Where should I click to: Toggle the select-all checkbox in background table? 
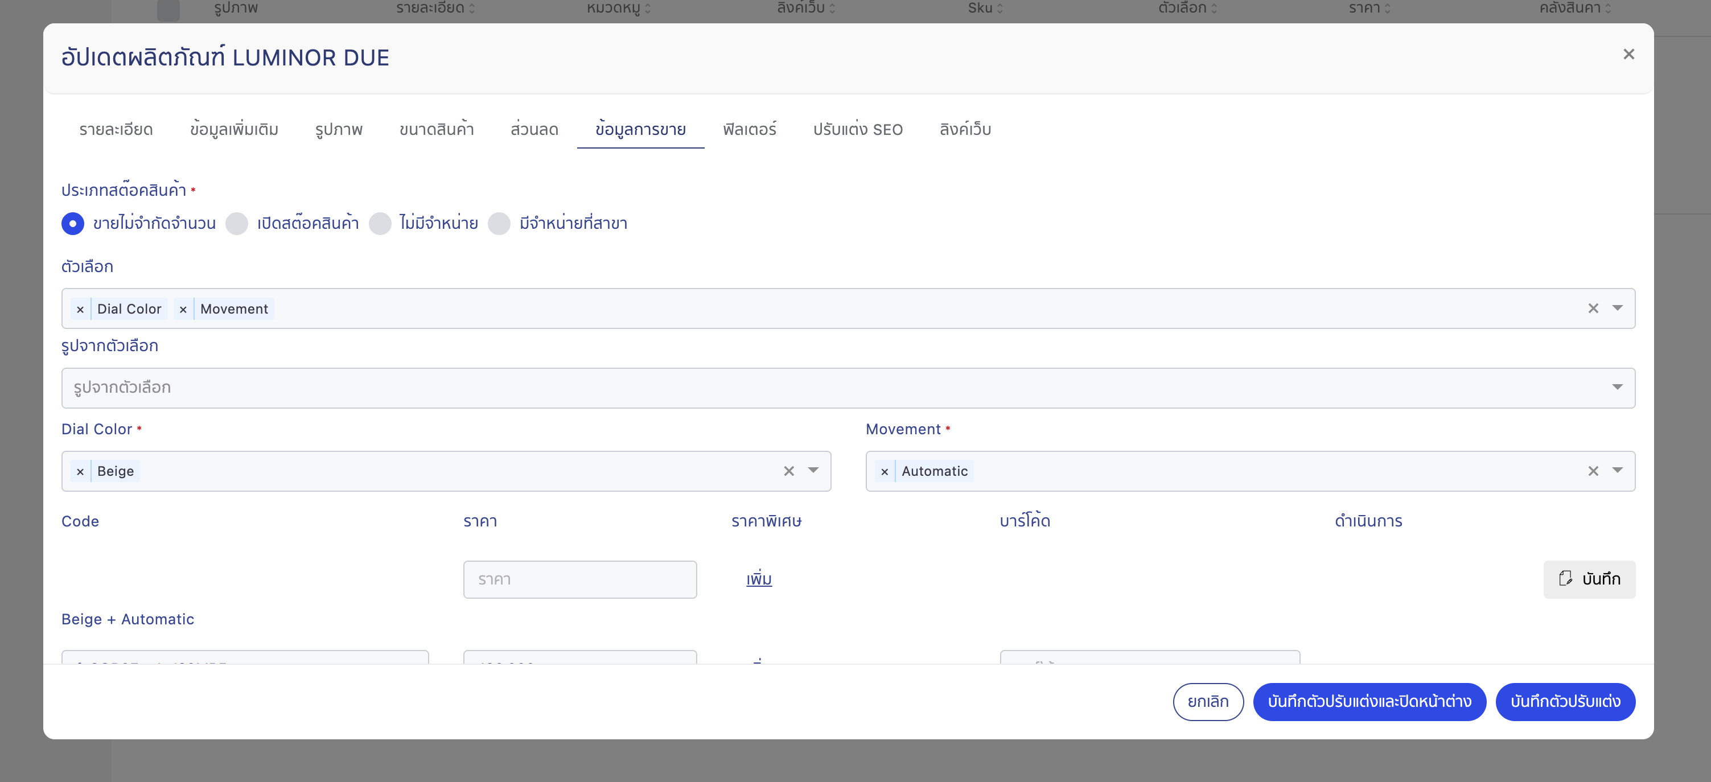(168, 9)
